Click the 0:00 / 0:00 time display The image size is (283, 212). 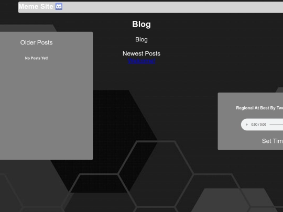[259, 125]
